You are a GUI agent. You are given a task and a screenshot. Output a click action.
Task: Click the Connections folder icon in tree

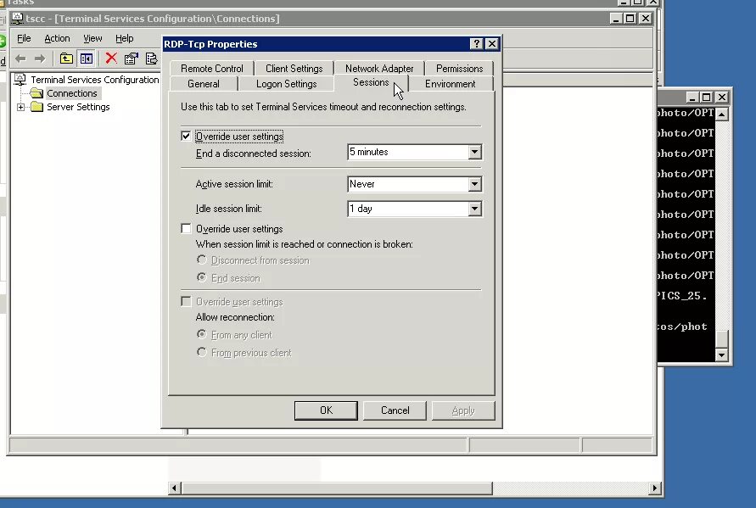36,93
